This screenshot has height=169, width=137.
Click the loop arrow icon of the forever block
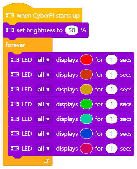(47, 161)
